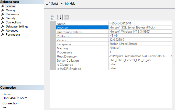
Task: Click the Script icon in the toolbar
Action: tap(48, 4)
